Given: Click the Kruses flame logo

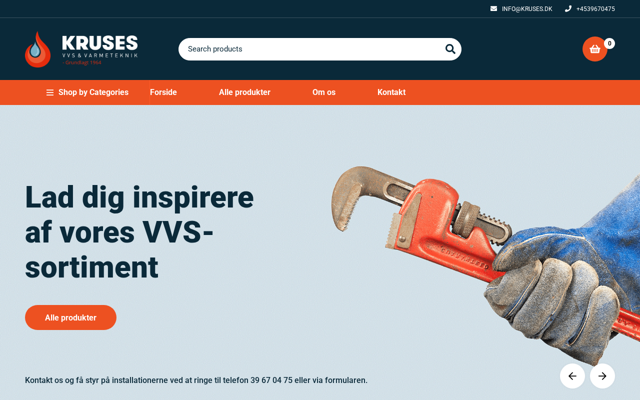Looking at the screenshot, I should 38,49.
